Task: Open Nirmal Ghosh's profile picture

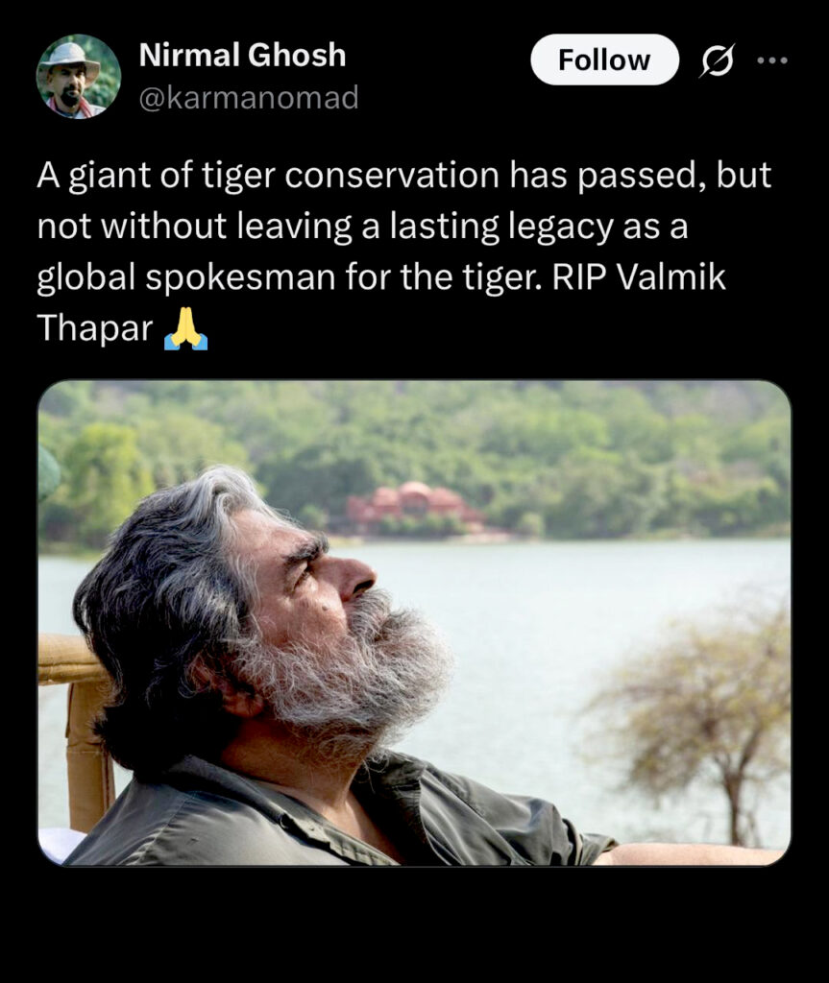Action: tap(79, 77)
